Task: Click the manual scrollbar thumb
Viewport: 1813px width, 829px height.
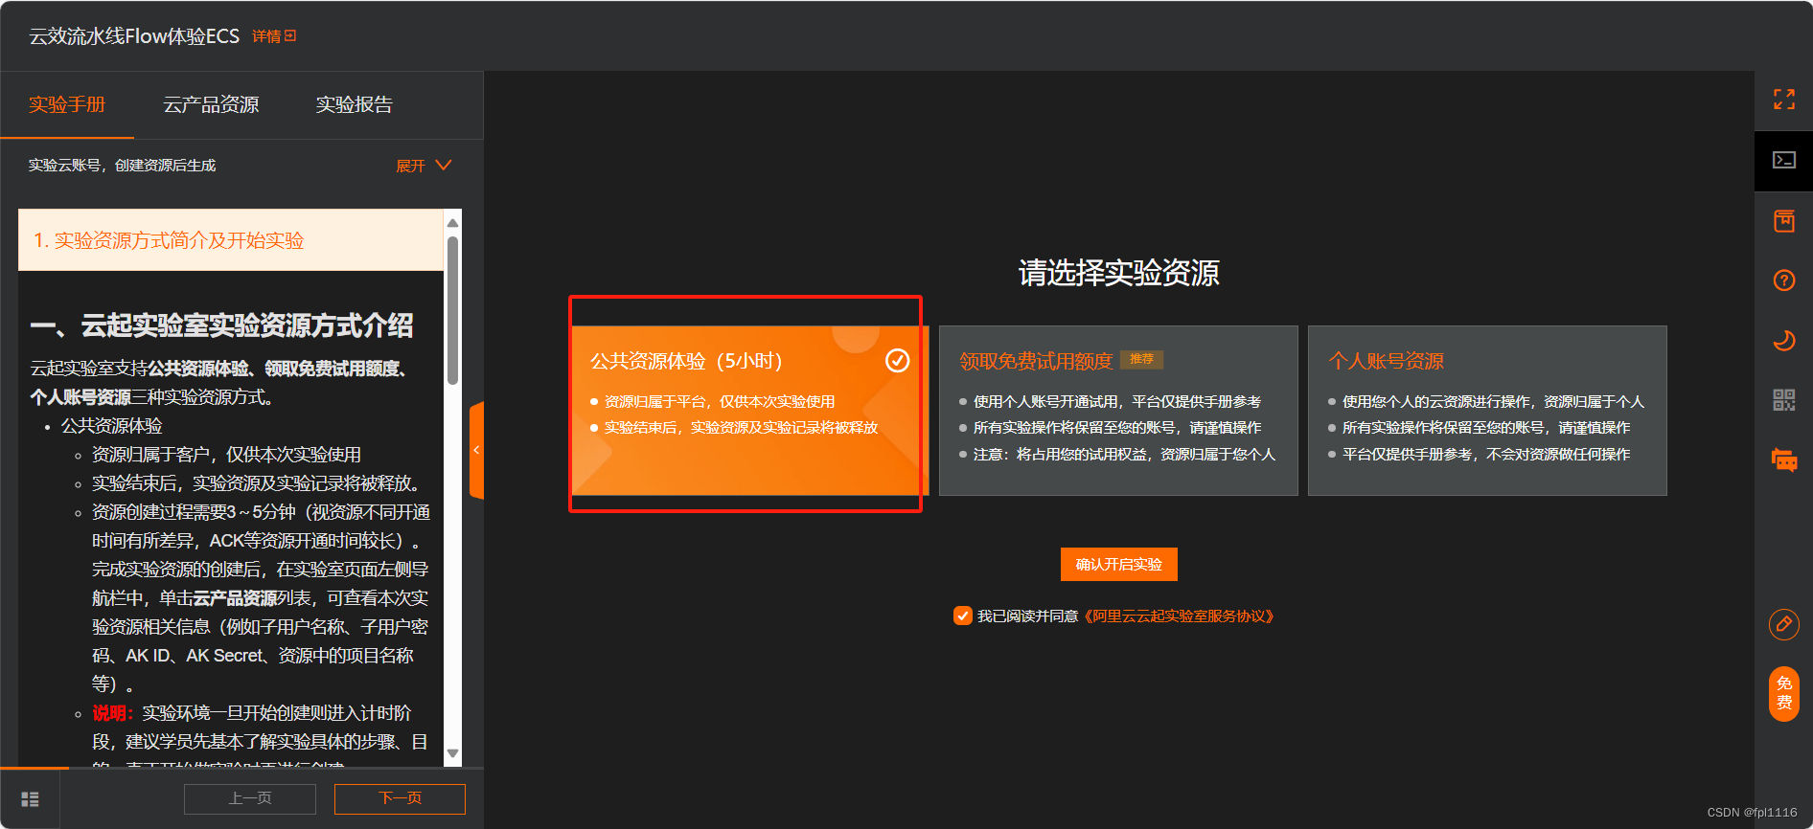Action: (452, 310)
